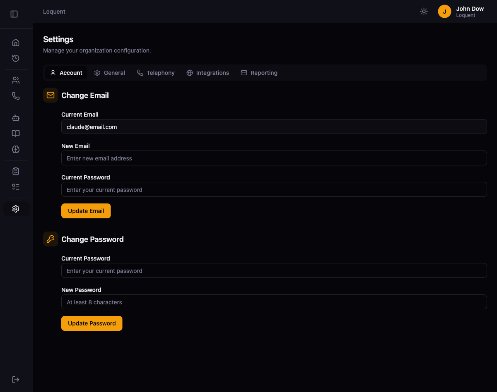
Task: Switch to the Telephony tab
Action: (x=156, y=72)
